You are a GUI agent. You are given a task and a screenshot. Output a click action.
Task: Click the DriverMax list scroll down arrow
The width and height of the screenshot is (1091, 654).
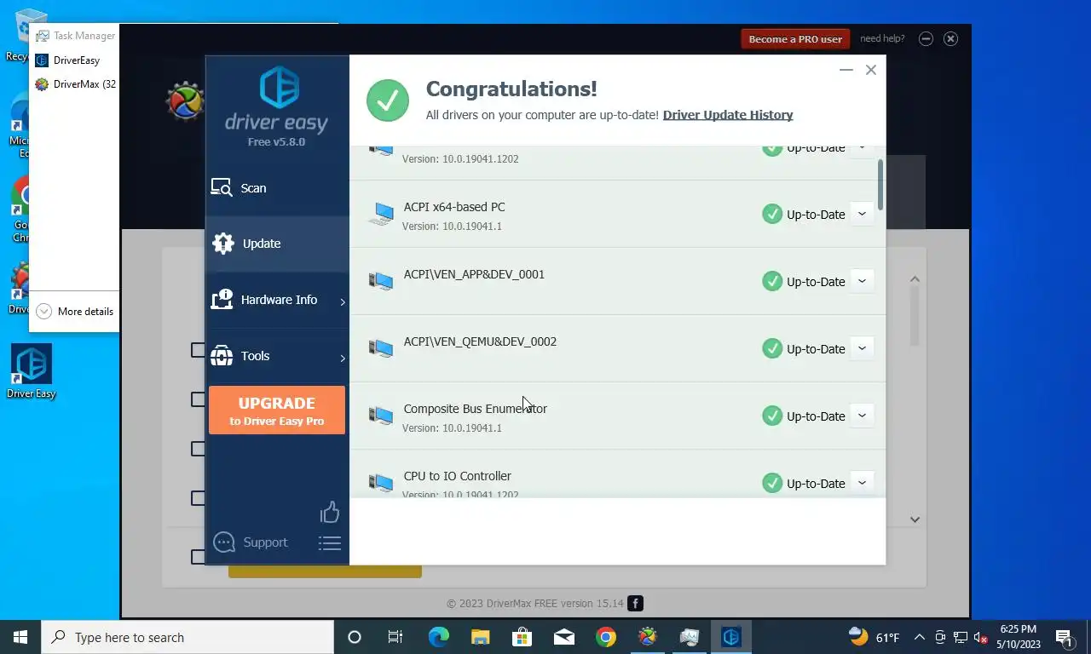click(x=915, y=519)
